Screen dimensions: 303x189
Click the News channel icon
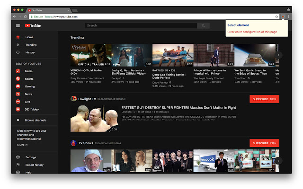click(18, 94)
